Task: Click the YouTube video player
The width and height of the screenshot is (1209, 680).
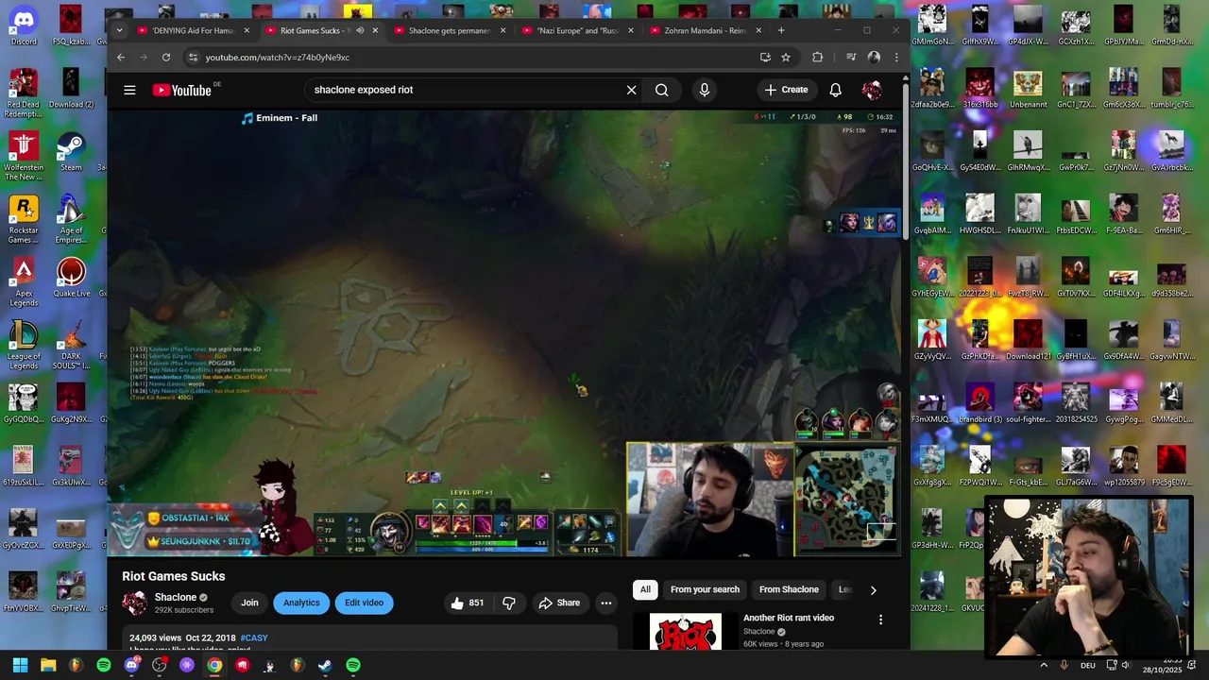Action: click(504, 333)
